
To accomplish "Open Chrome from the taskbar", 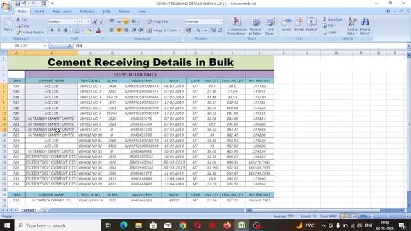I will click(x=182, y=225).
